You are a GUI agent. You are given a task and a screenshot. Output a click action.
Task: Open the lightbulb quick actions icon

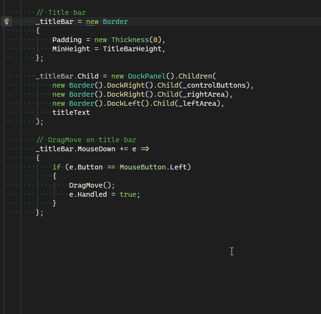pyautogui.click(x=7, y=22)
